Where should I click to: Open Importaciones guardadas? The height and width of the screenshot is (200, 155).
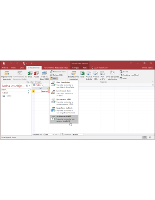(7, 75)
